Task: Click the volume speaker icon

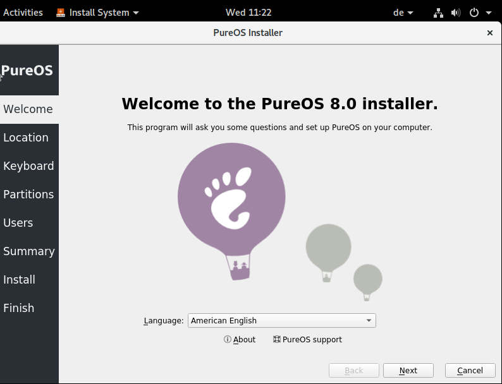Action: [455, 13]
